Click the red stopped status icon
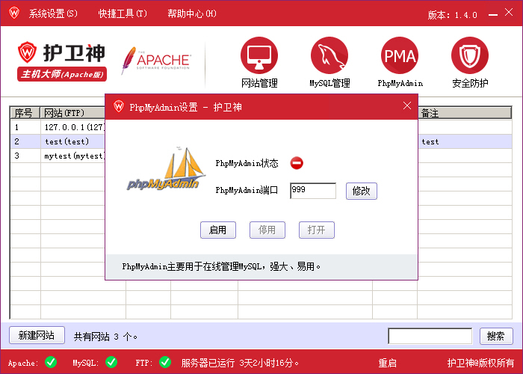 (x=297, y=163)
